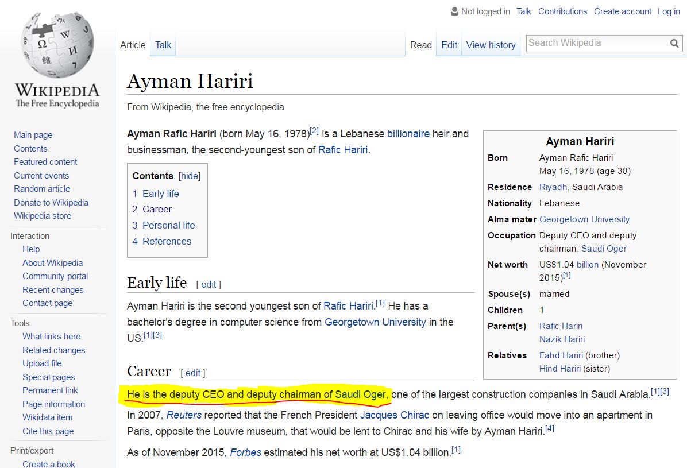The image size is (687, 468).
Task: Click Random article in sidebar
Action: (42, 189)
